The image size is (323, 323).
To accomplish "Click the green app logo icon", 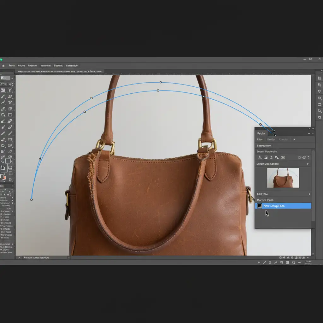I will pyautogui.click(x=1, y=59).
